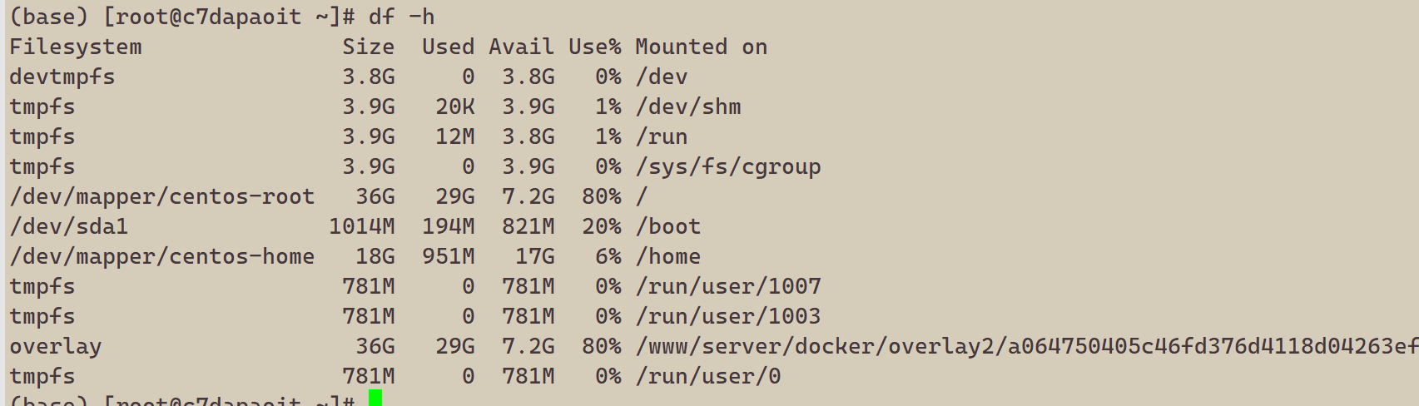Click the 'Mounted on' column header
Viewport: 1419px width, 406px height.
tap(701, 47)
